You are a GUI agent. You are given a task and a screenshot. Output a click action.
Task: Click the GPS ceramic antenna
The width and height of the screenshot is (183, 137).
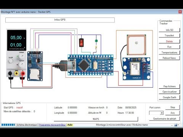click(x=136, y=45)
